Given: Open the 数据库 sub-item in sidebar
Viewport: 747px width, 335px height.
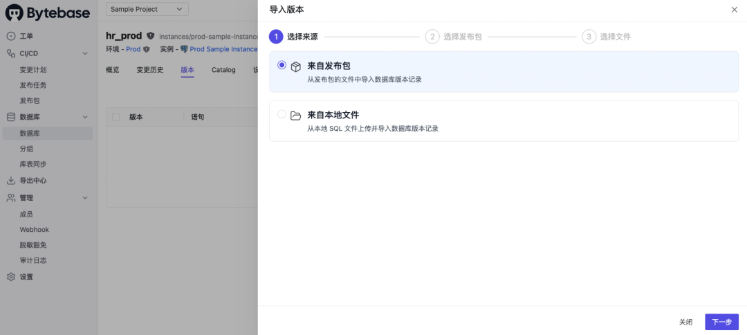Looking at the screenshot, I should (48, 134).
